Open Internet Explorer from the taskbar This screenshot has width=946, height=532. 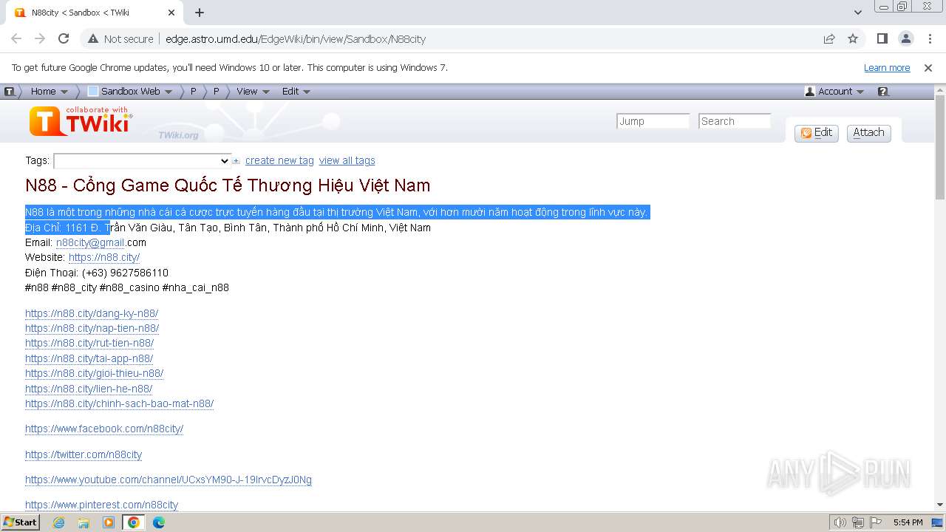59,522
